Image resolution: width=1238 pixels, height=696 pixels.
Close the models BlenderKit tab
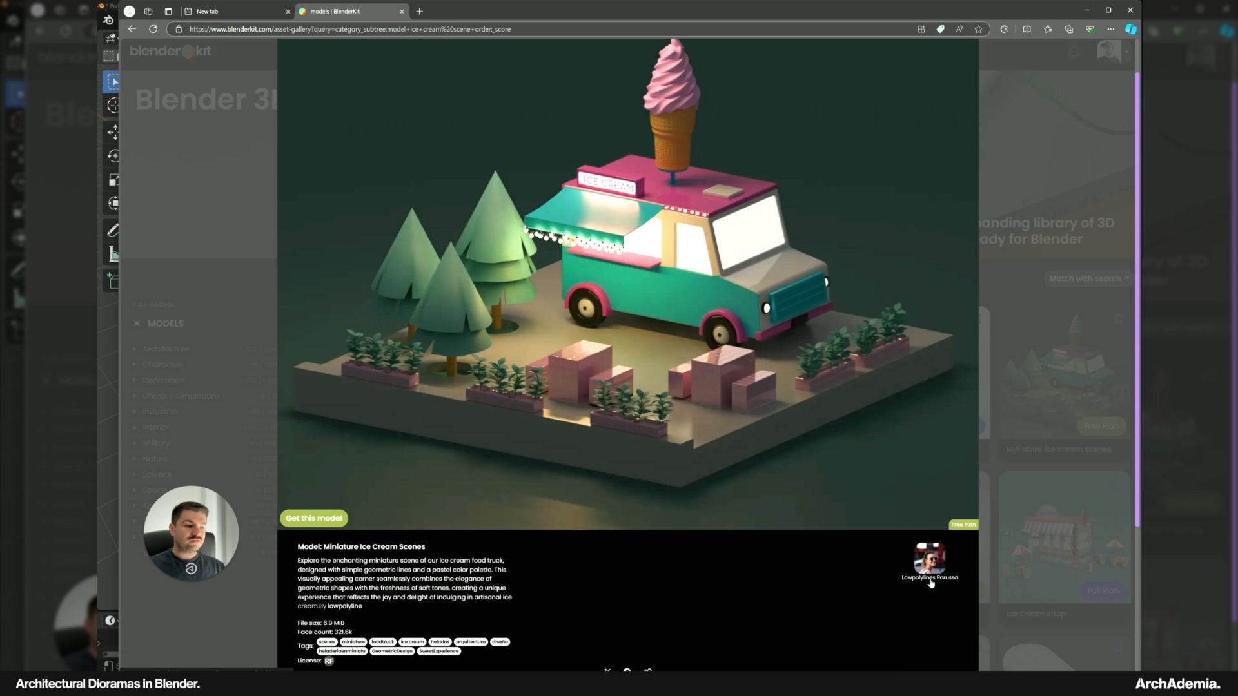[x=402, y=11]
